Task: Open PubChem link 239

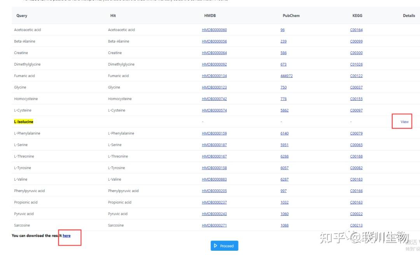Action: tap(283, 41)
